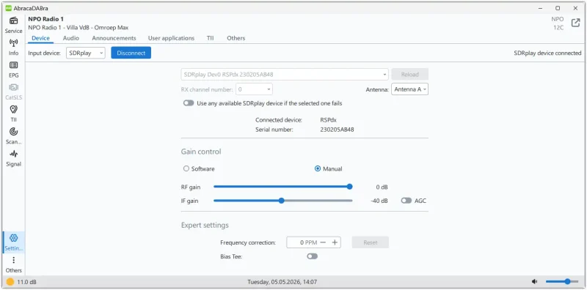
Task: Switch to the Audio tab
Action: (70, 38)
